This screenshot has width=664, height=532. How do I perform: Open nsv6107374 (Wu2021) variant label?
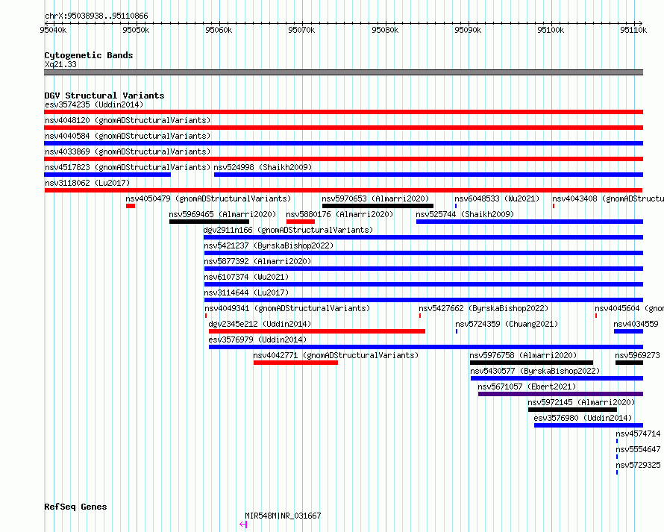coord(246,277)
